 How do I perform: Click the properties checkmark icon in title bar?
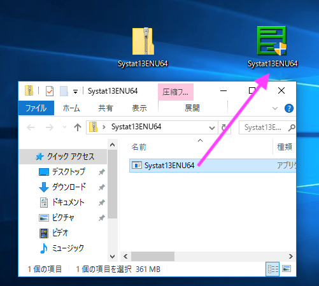[x=50, y=91]
